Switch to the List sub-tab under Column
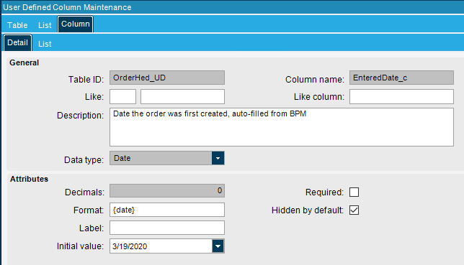This screenshot has width=464, height=265. click(45, 44)
